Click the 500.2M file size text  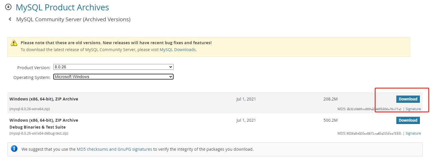pos(330,120)
